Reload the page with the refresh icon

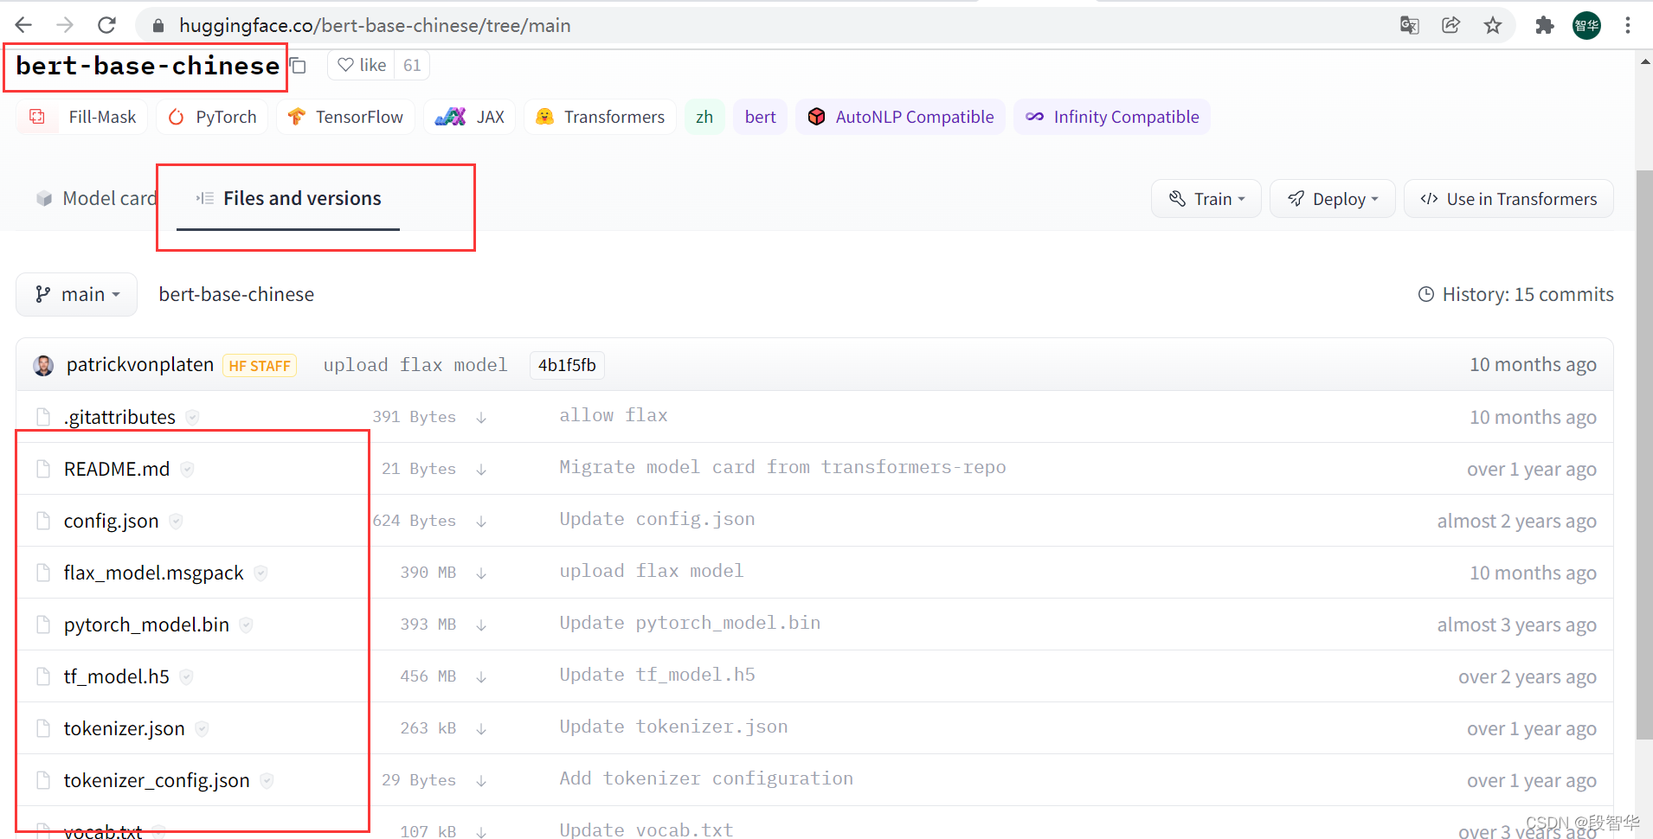pyautogui.click(x=106, y=25)
